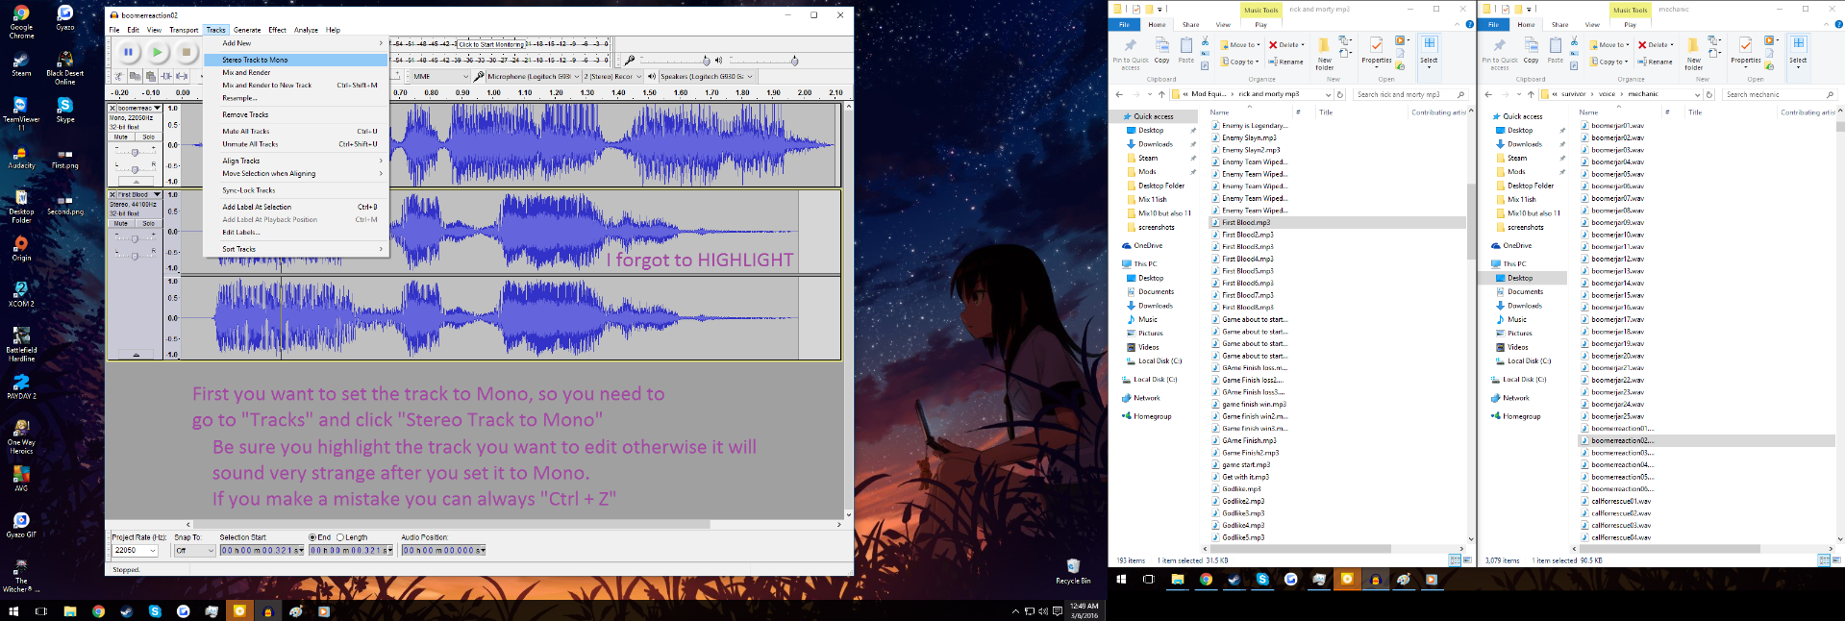Click Copy icon in the mechanic window ribbon
1845x621 pixels.
[x=1531, y=51]
